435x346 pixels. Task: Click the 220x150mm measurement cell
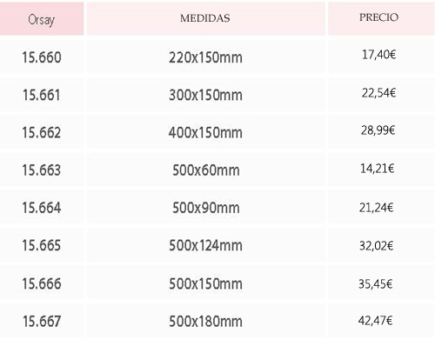tap(205, 57)
